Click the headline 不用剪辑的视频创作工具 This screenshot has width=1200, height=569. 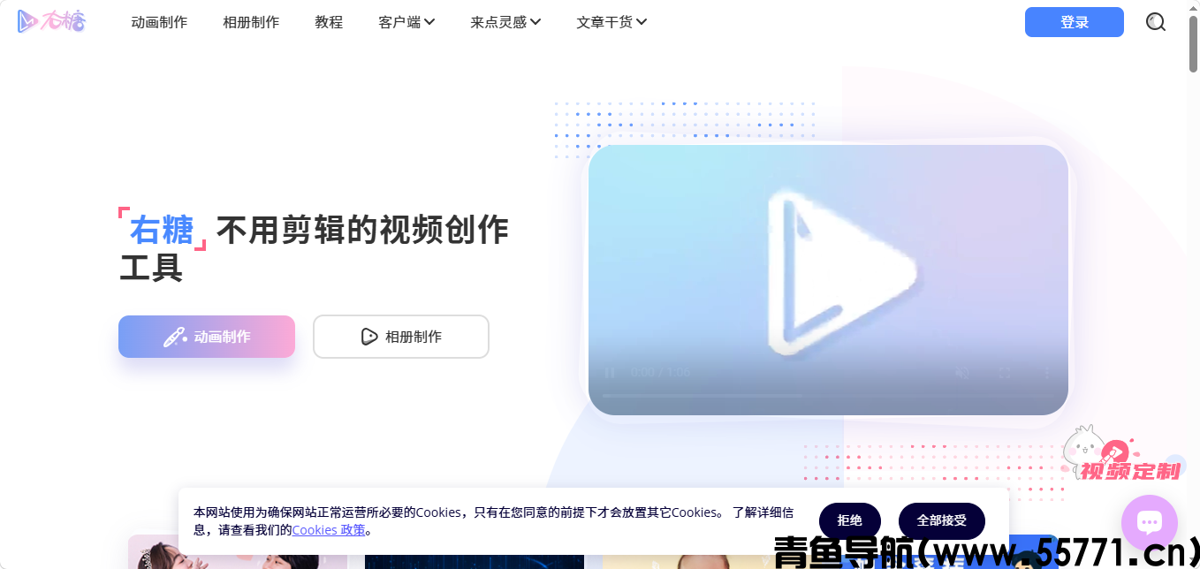(314, 248)
